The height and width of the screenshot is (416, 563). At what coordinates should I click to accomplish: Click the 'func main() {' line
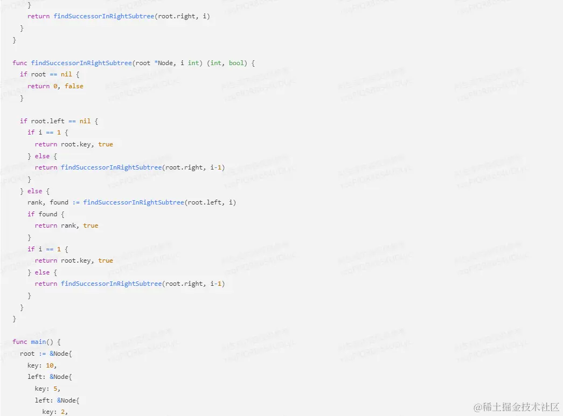[37, 342]
